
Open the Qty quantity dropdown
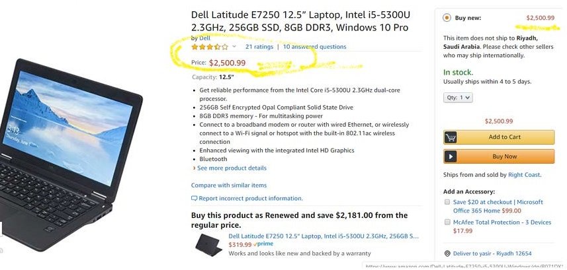(x=458, y=97)
